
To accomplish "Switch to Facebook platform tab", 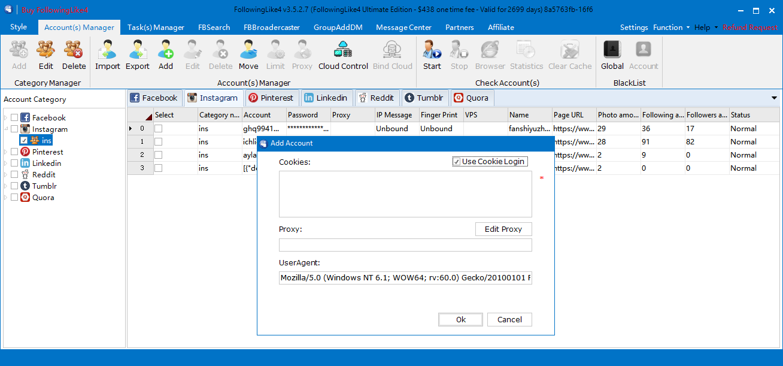I will point(154,98).
